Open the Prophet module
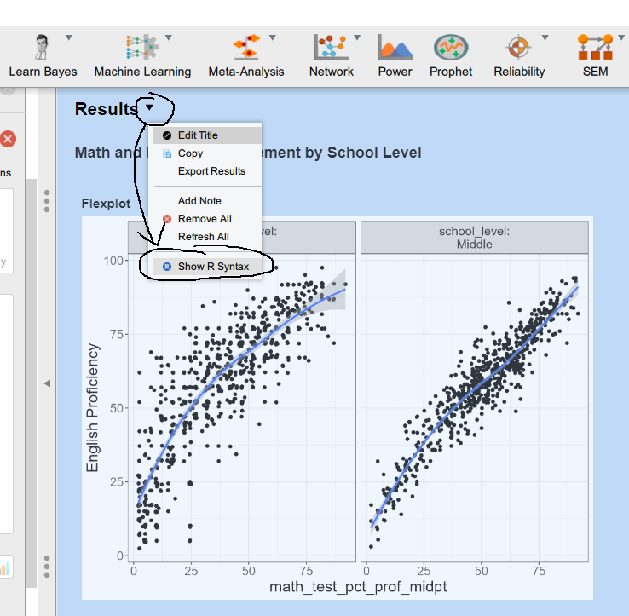 [x=451, y=56]
